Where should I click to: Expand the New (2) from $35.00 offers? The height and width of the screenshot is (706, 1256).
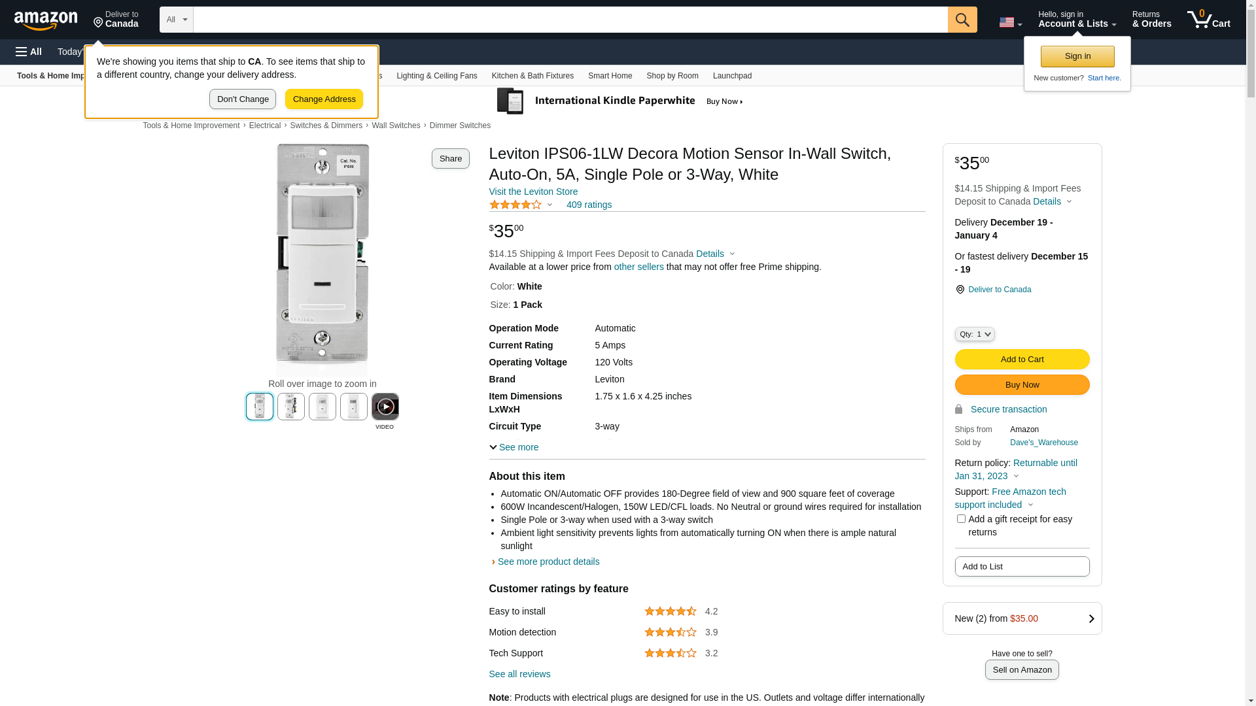click(x=1022, y=618)
